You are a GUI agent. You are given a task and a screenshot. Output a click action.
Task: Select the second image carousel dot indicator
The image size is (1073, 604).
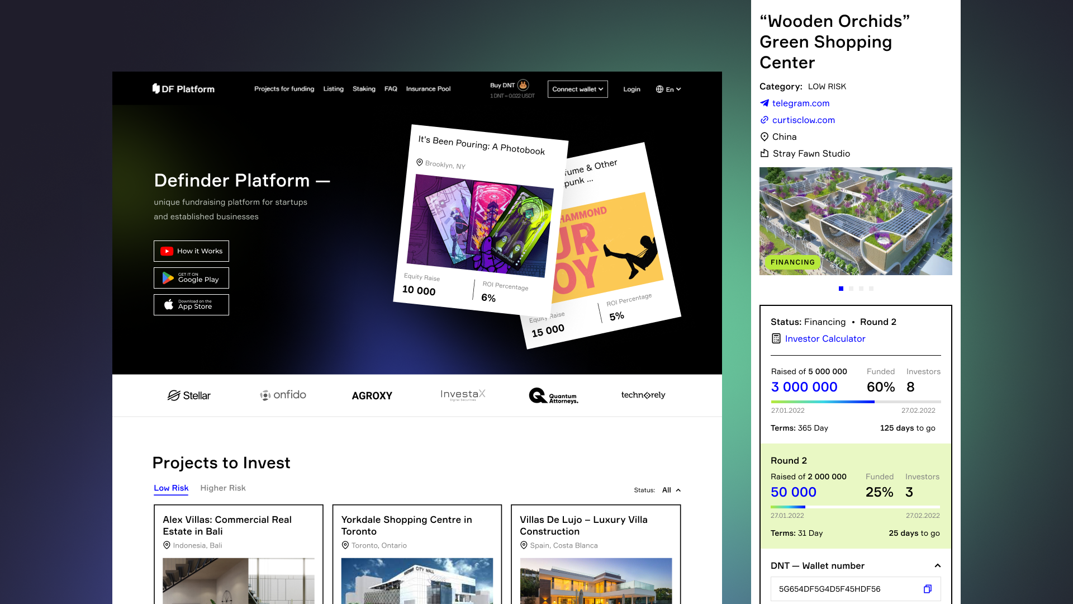click(x=851, y=289)
